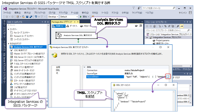Click the ellipsis button in SourceDirect row
The height and width of the screenshot is (112, 216).
point(167,77)
